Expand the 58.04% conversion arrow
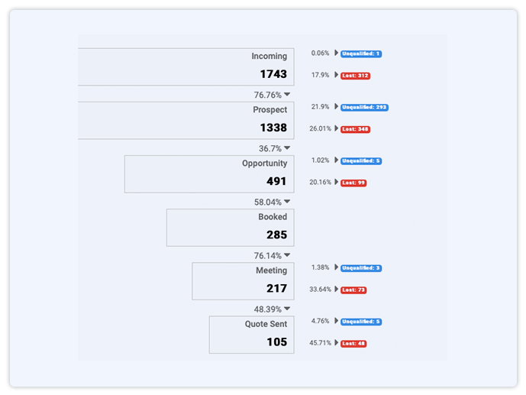 [x=287, y=202]
